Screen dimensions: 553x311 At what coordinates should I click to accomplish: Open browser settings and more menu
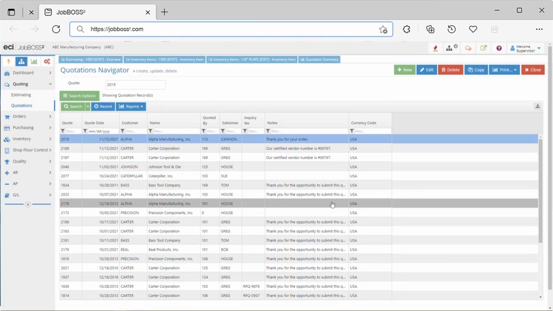[x=539, y=29]
